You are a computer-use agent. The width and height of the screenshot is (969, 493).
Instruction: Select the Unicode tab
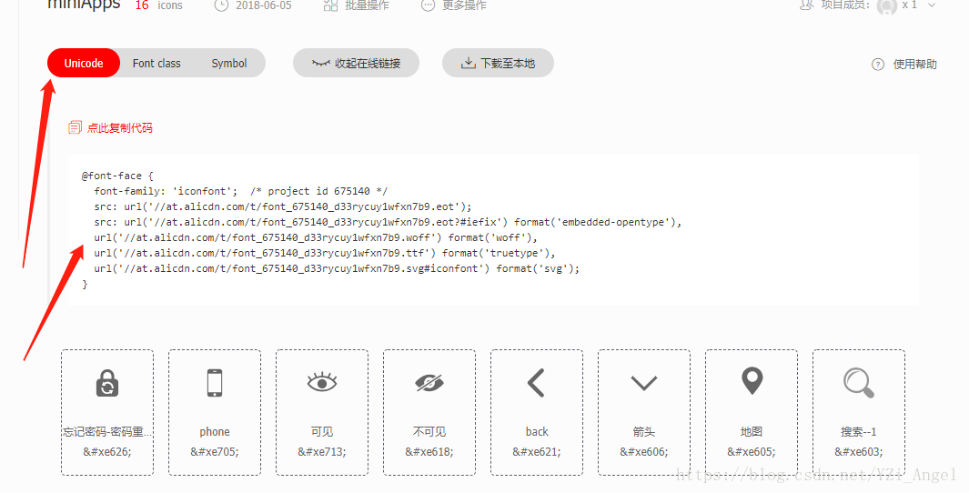pyautogui.click(x=84, y=63)
